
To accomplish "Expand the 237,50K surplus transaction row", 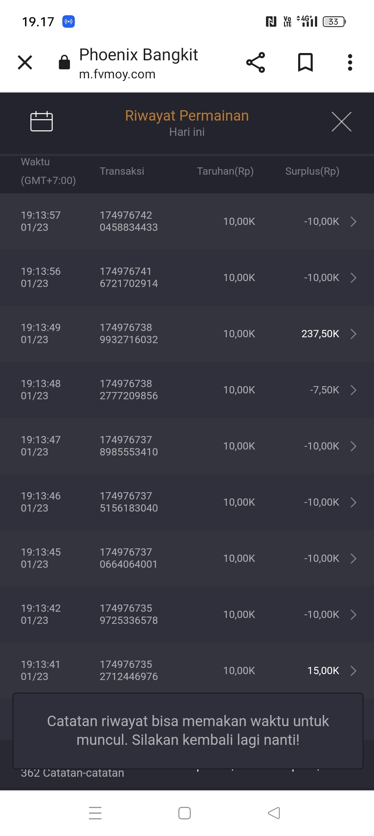I will coord(353,334).
